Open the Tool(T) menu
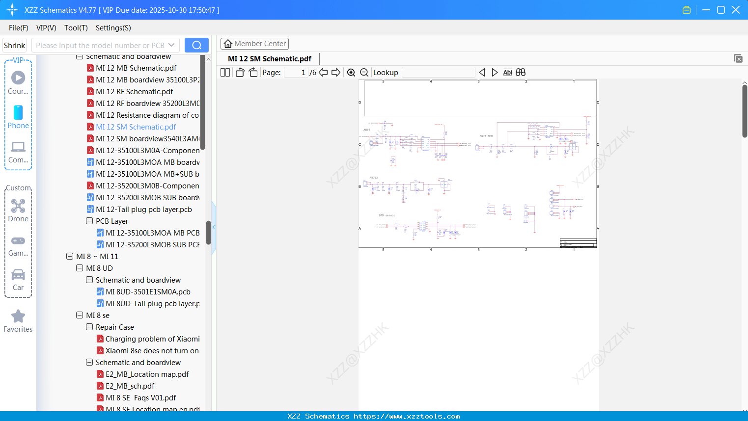Image resolution: width=748 pixels, height=421 pixels. click(x=76, y=28)
